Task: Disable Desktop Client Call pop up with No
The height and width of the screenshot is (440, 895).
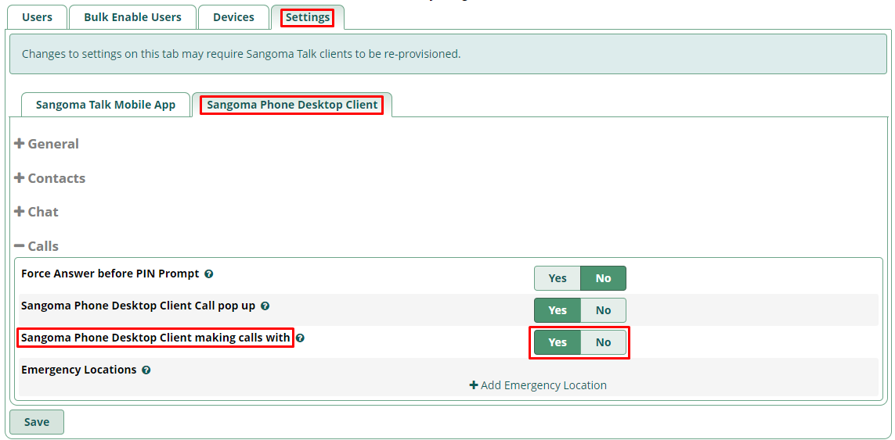Action: click(603, 310)
